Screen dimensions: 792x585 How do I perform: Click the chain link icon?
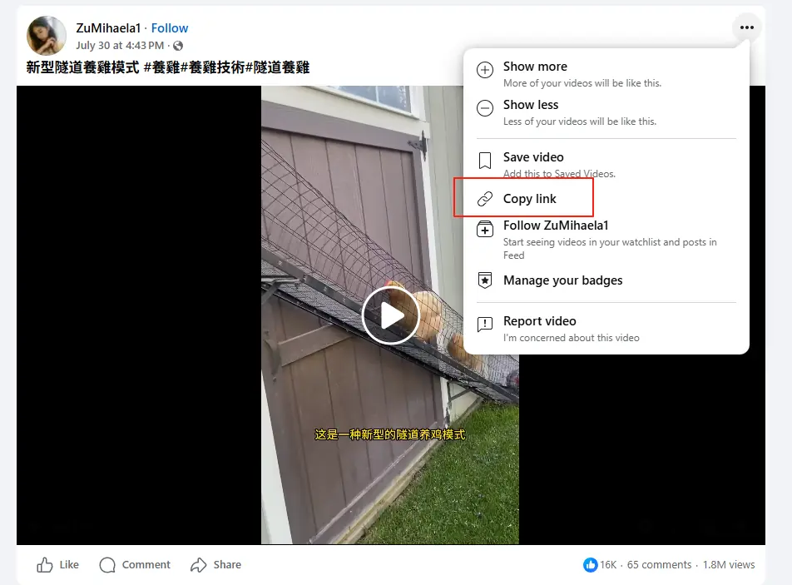[x=485, y=199]
